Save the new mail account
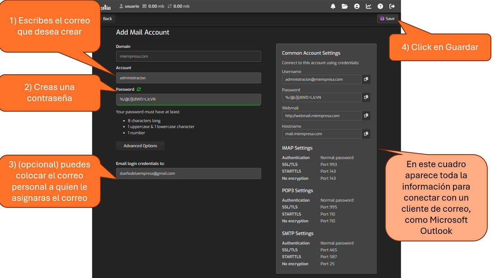Viewport: 494px width, 278px height. click(388, 18)
